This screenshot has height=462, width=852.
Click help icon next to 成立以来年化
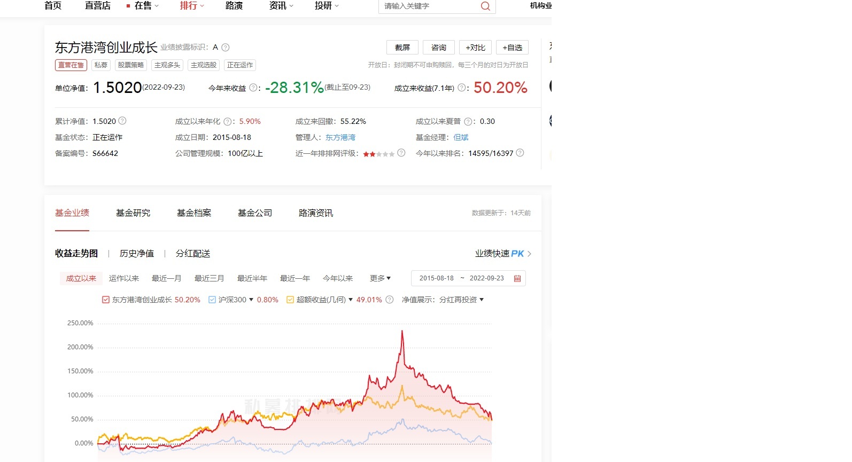[x=228, y=121]
